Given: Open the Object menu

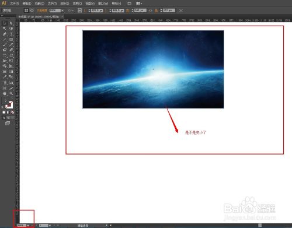Looking at the screenshot, I should pyautogui.click(x=39, y=3).
